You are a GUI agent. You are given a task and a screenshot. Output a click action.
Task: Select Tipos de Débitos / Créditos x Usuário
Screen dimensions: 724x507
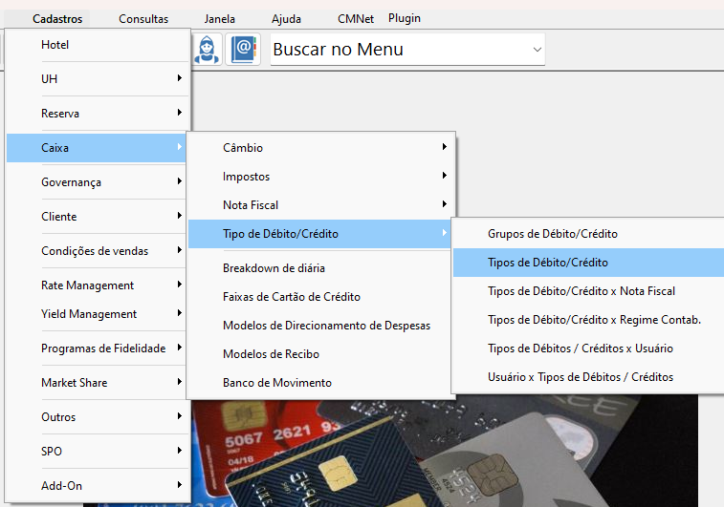(589, 349)
